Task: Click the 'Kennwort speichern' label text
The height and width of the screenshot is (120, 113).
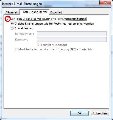Action: click(54, 45)
